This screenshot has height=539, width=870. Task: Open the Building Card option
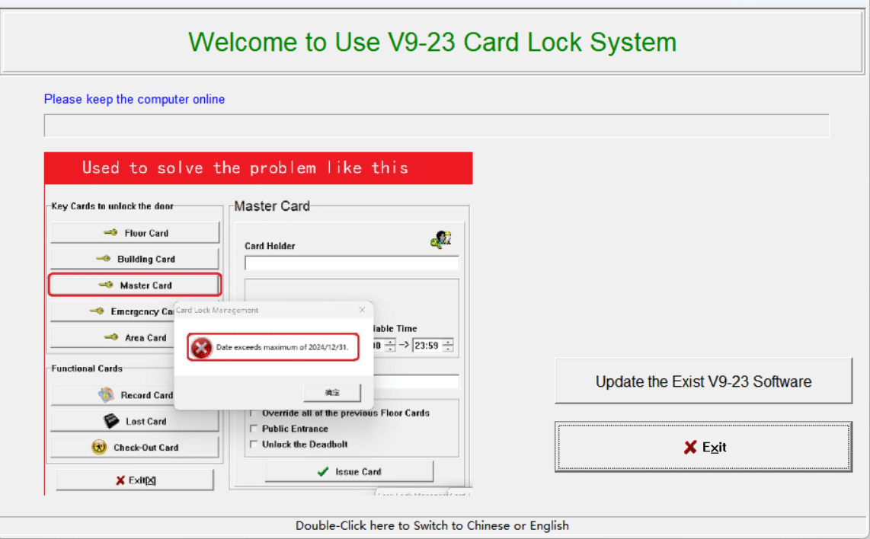[135, 259]
